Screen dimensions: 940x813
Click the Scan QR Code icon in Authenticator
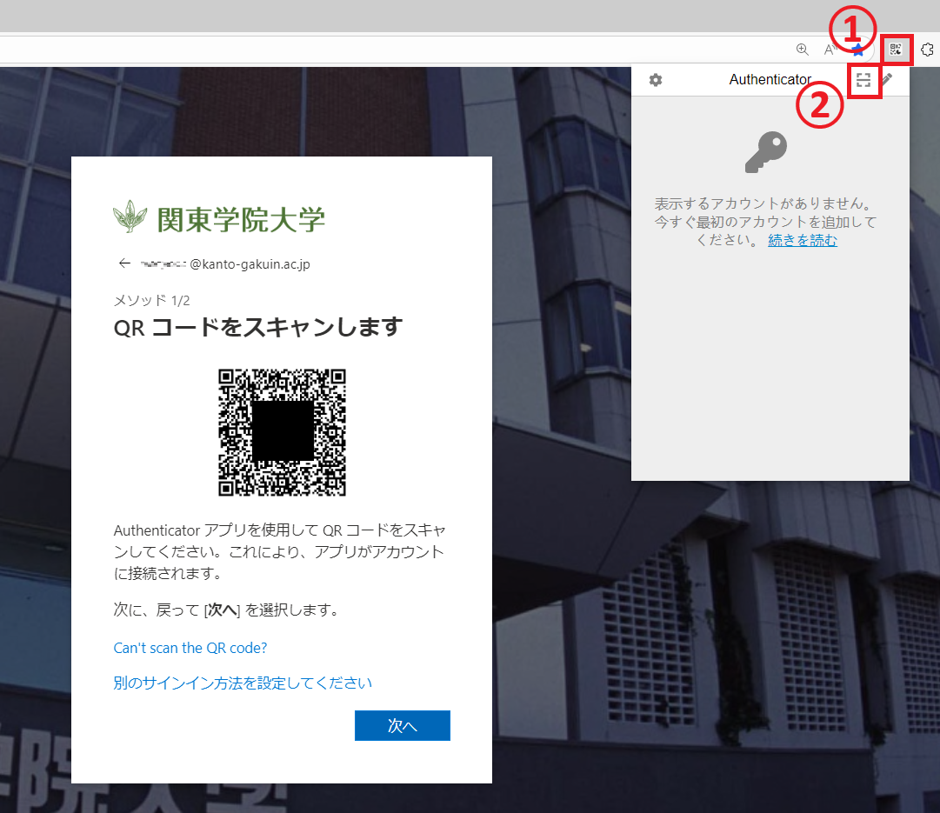(863, 80)
